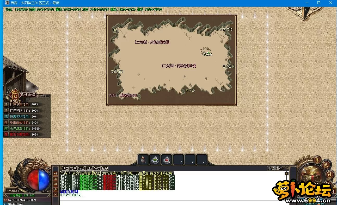
Task: Toggle the third chat channel filter icon
Action: tap(56, 184)
